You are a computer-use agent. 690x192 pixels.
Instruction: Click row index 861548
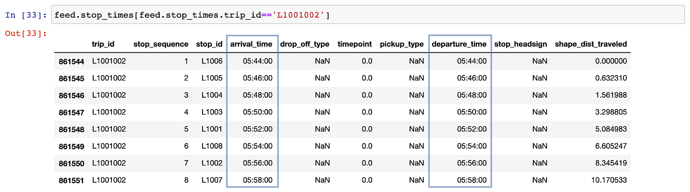click(71, 129)
